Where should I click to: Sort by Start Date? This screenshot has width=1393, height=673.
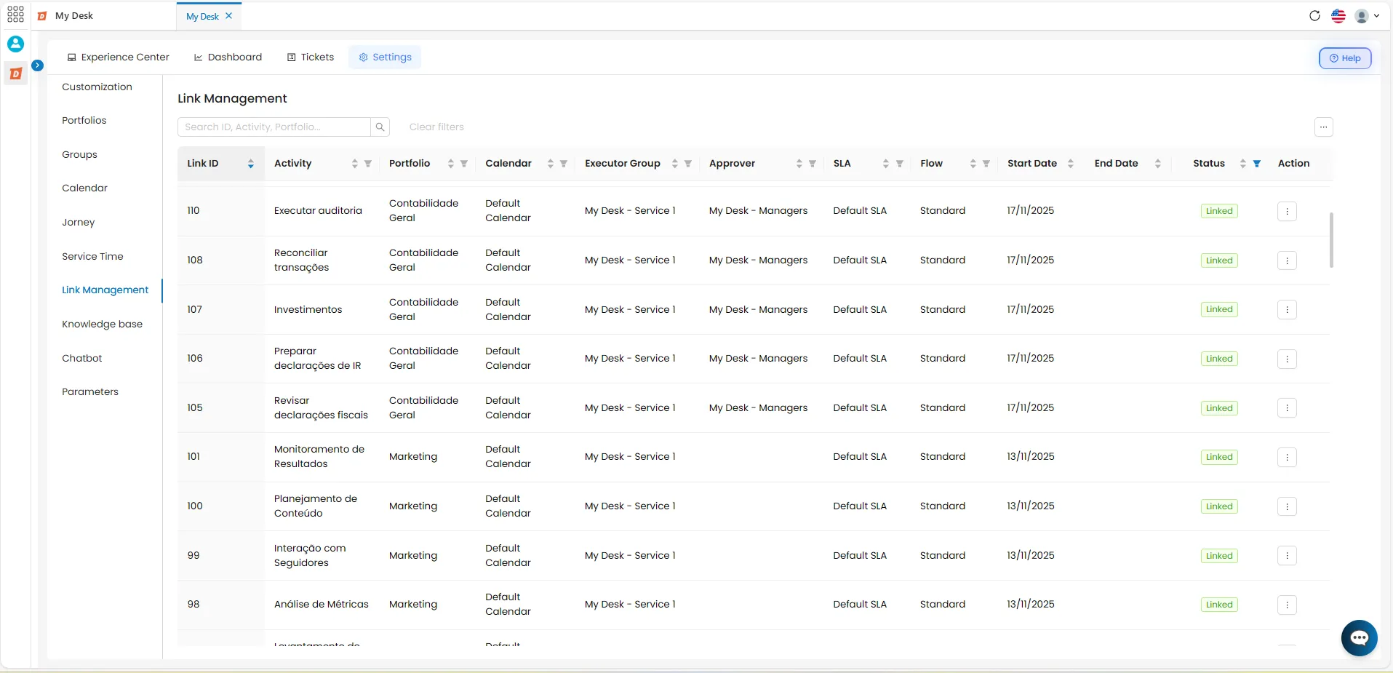pos(1071,164)
